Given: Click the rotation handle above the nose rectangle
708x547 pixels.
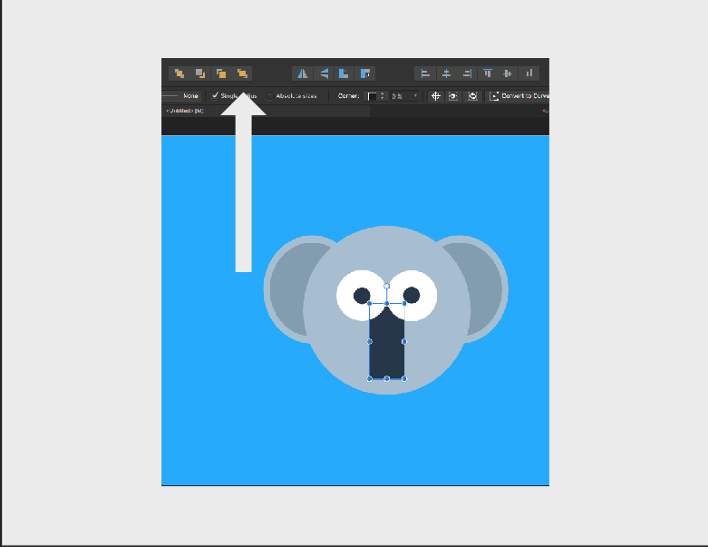Looking at the screenshot, I should click(386, 286).
